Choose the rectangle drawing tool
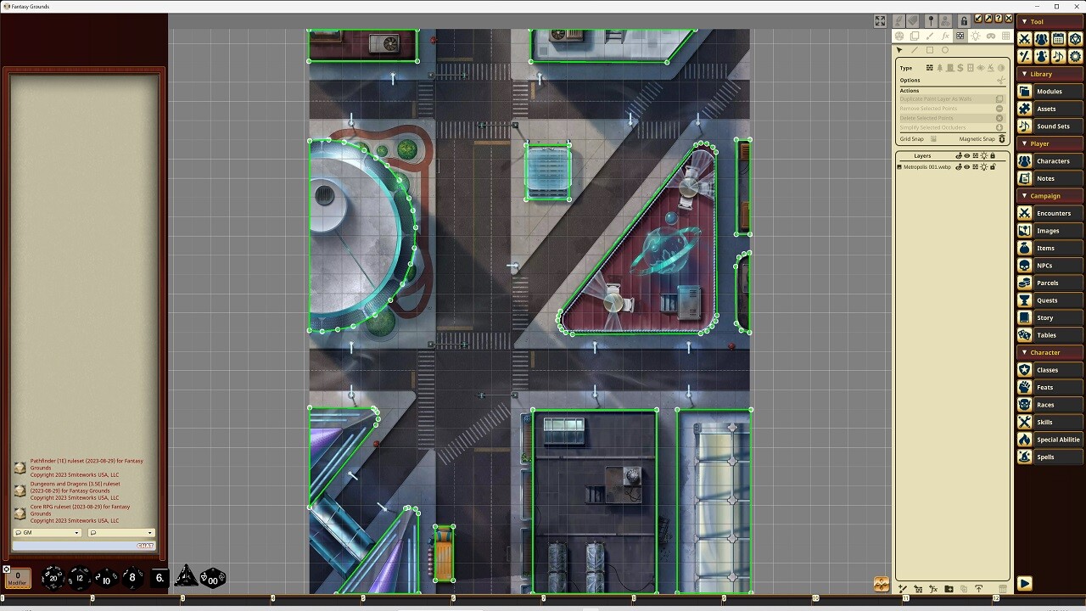Viewport: 1086px width, 611px height. [x=930, y=50]
